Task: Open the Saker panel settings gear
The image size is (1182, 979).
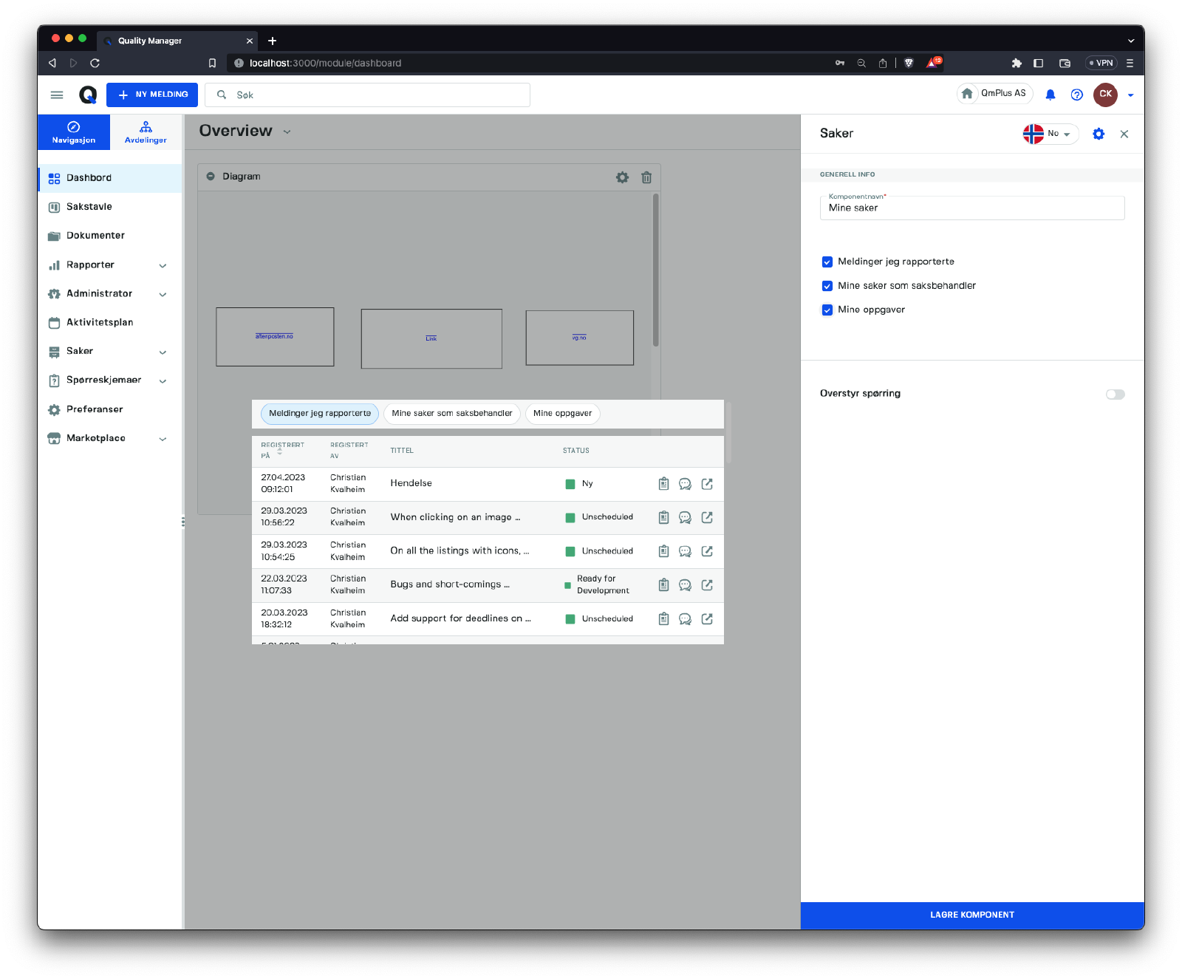Action: (1099, 134)
